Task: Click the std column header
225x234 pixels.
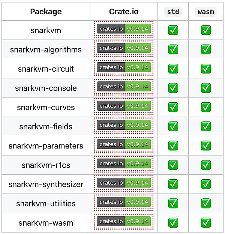Action: point(173,12)
